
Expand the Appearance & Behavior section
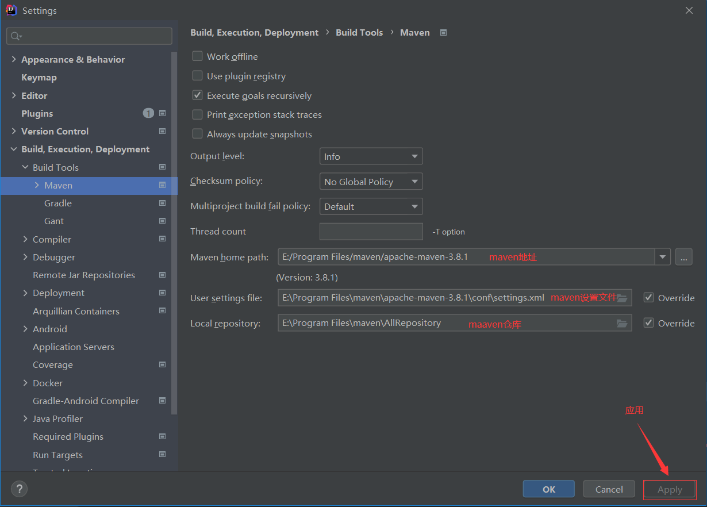[x=14, y=59]
